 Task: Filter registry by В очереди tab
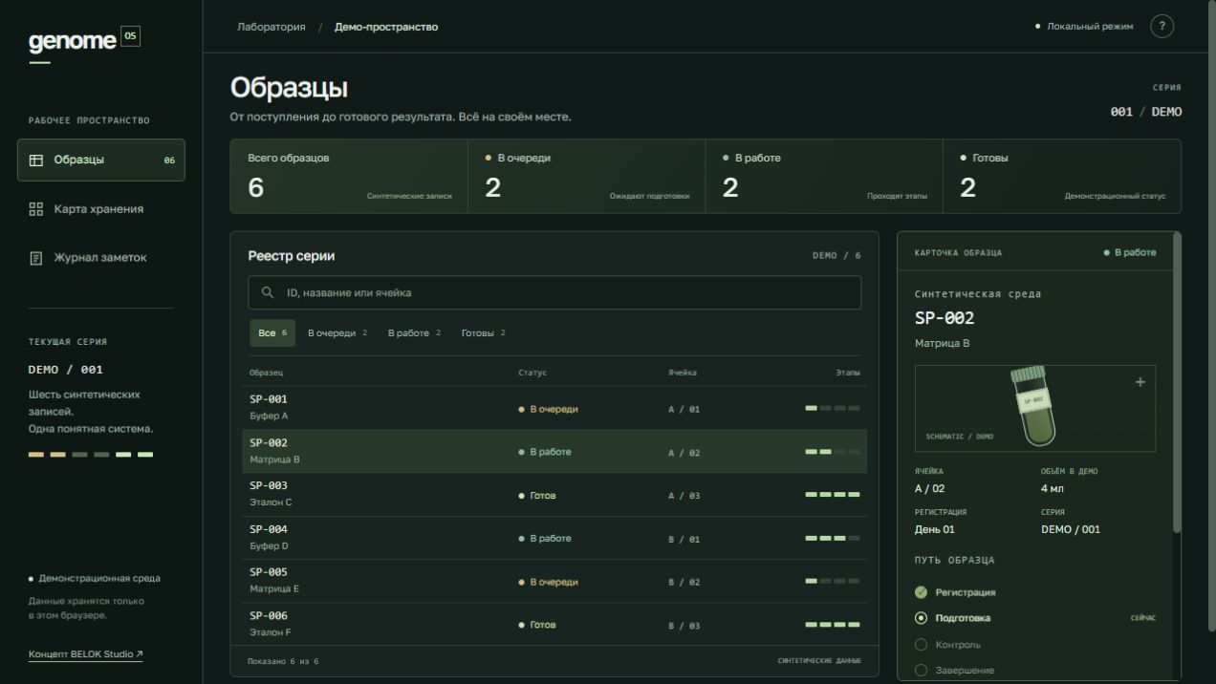point(337,333)
